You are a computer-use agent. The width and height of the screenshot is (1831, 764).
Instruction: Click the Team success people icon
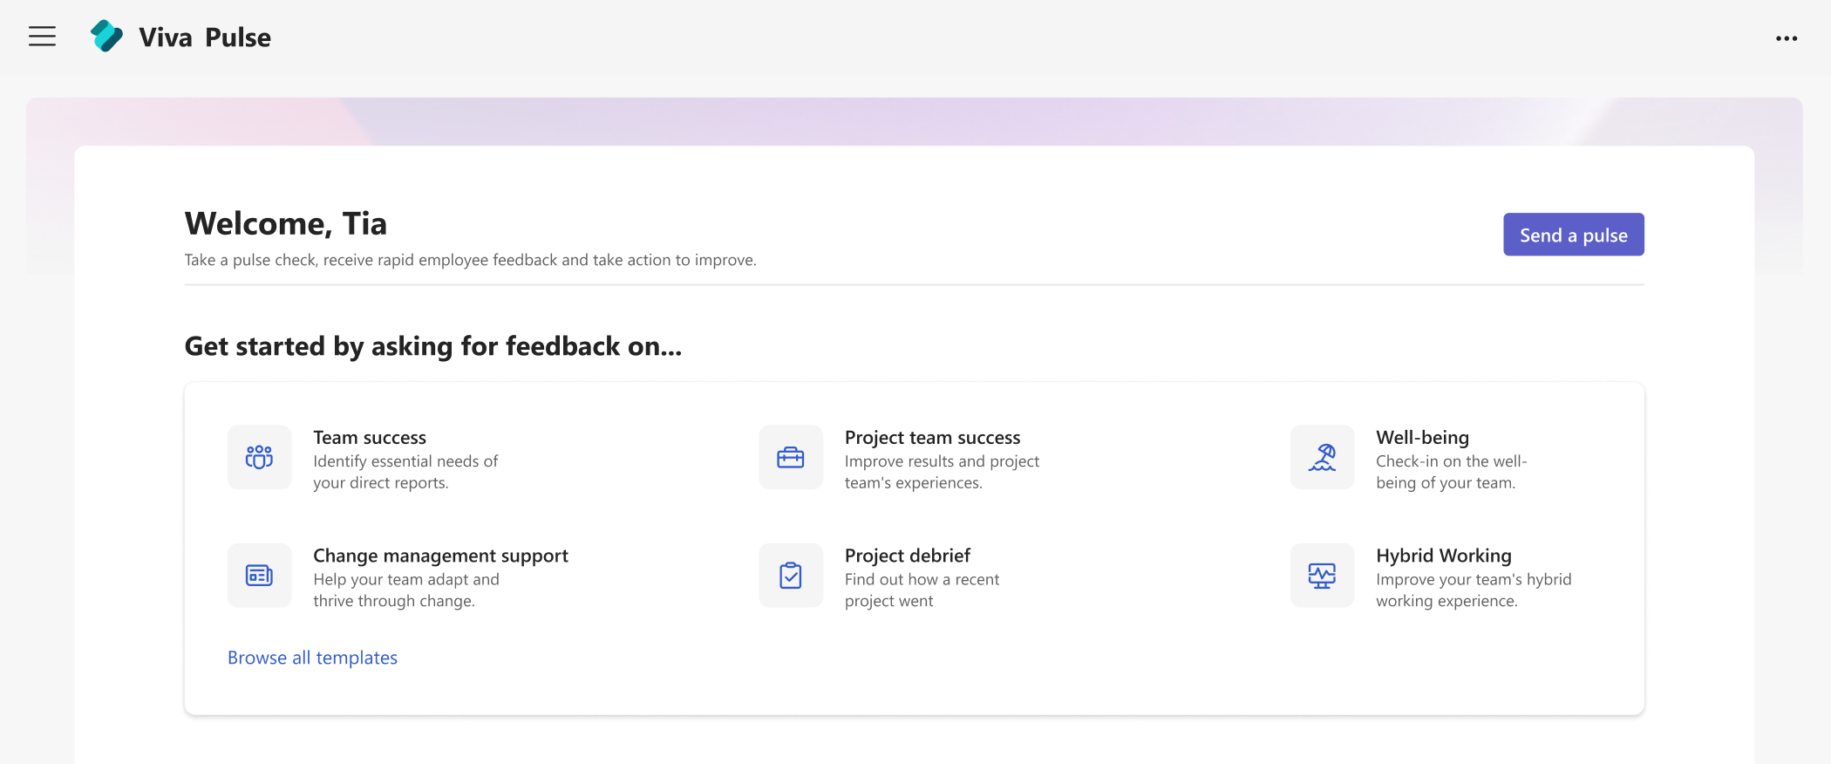point(259,458)
